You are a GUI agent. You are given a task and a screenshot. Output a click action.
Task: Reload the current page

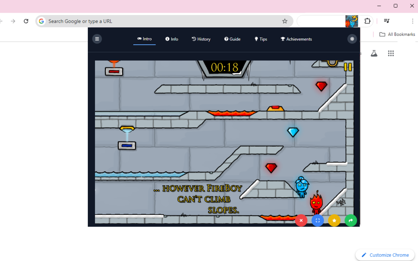(26, 21)
